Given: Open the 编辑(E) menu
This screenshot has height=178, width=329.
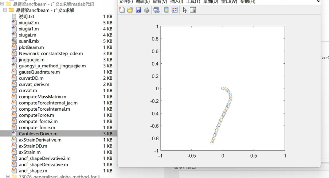Looking at the screenshot, I should [x=142, y=1].
